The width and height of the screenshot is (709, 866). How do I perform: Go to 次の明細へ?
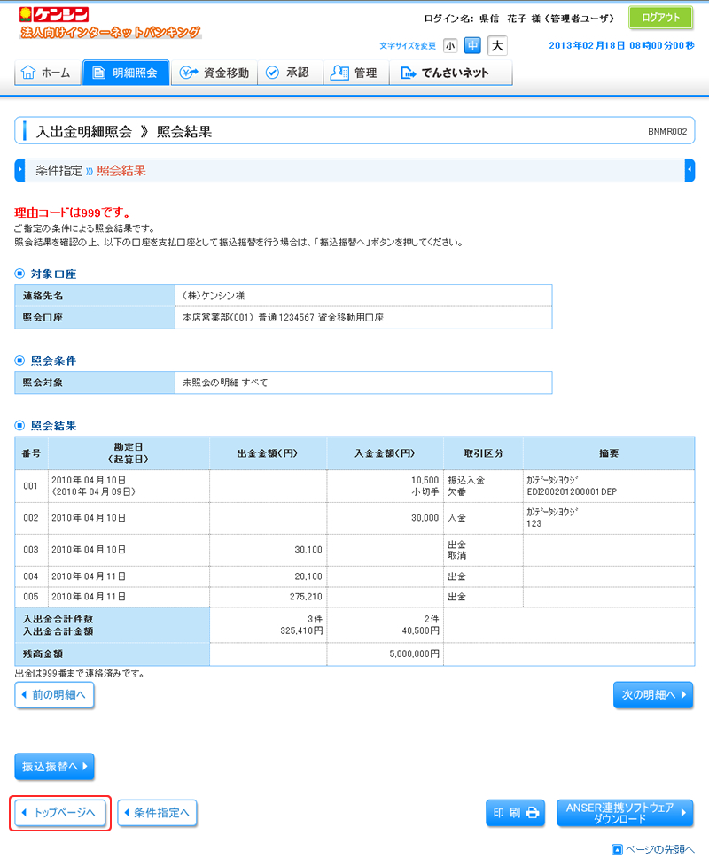[653, 695]
